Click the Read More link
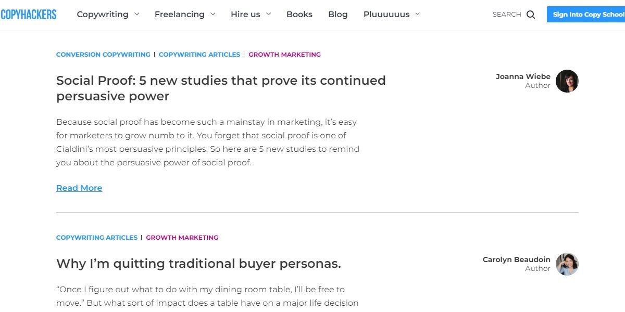Screen dimensions: 625x312 (x=79, y=188)
